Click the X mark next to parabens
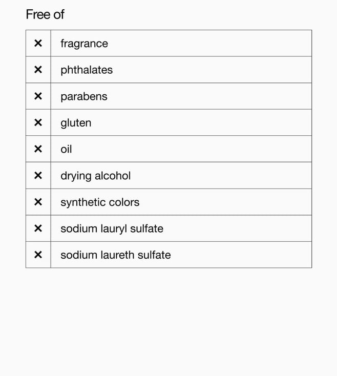Screen dimensions: 337x376 (x=38, y=96)
